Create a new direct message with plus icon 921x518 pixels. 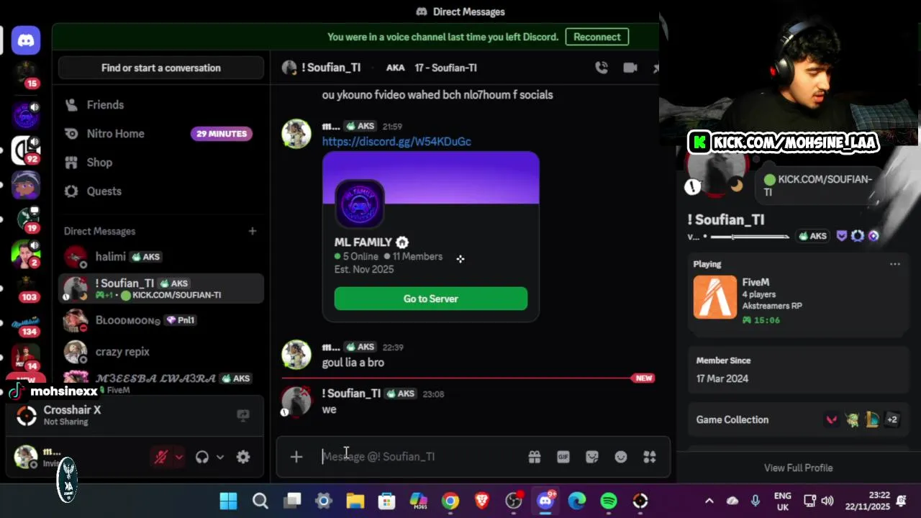pos(253,231)
